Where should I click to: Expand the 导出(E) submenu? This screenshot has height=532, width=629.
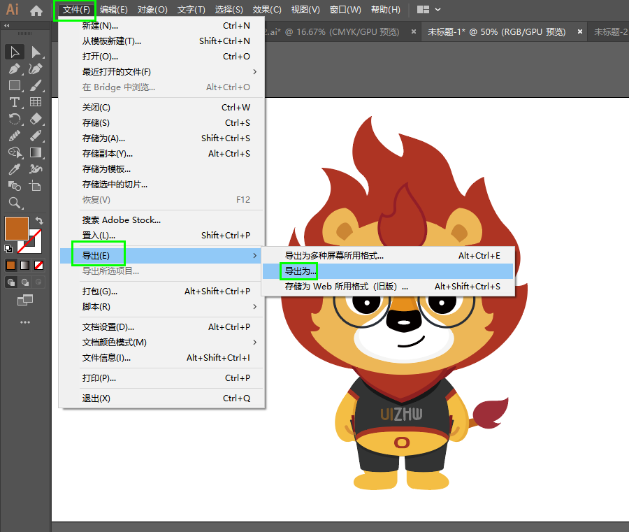161,256
